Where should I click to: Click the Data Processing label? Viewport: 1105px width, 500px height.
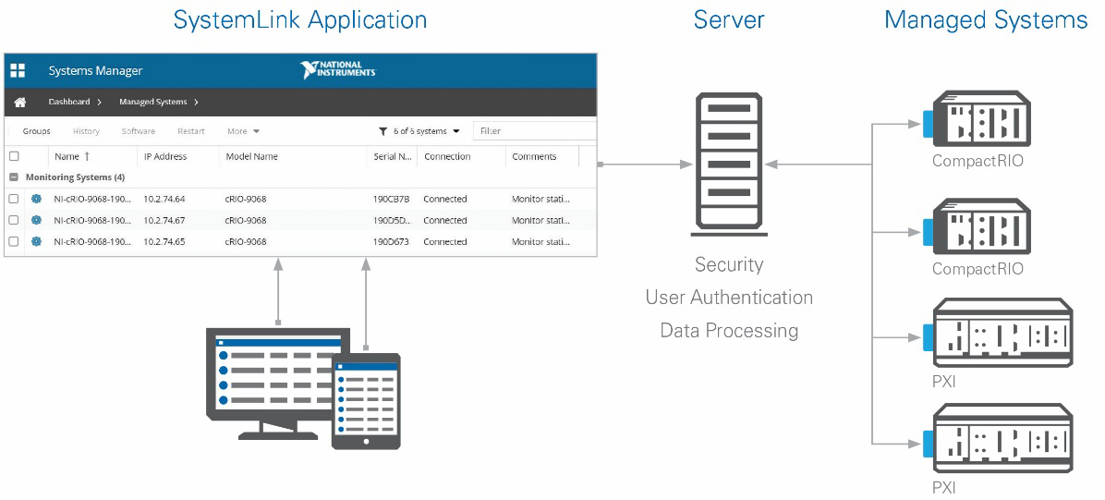(x=729, y=330)
